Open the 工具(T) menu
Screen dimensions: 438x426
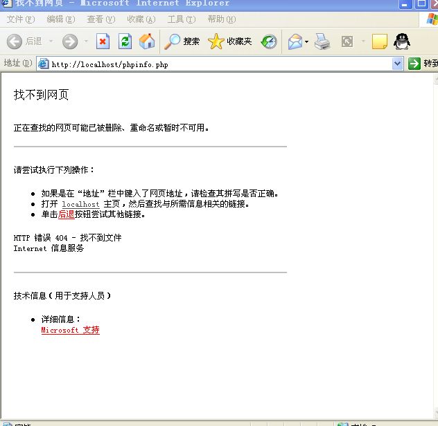182,19
